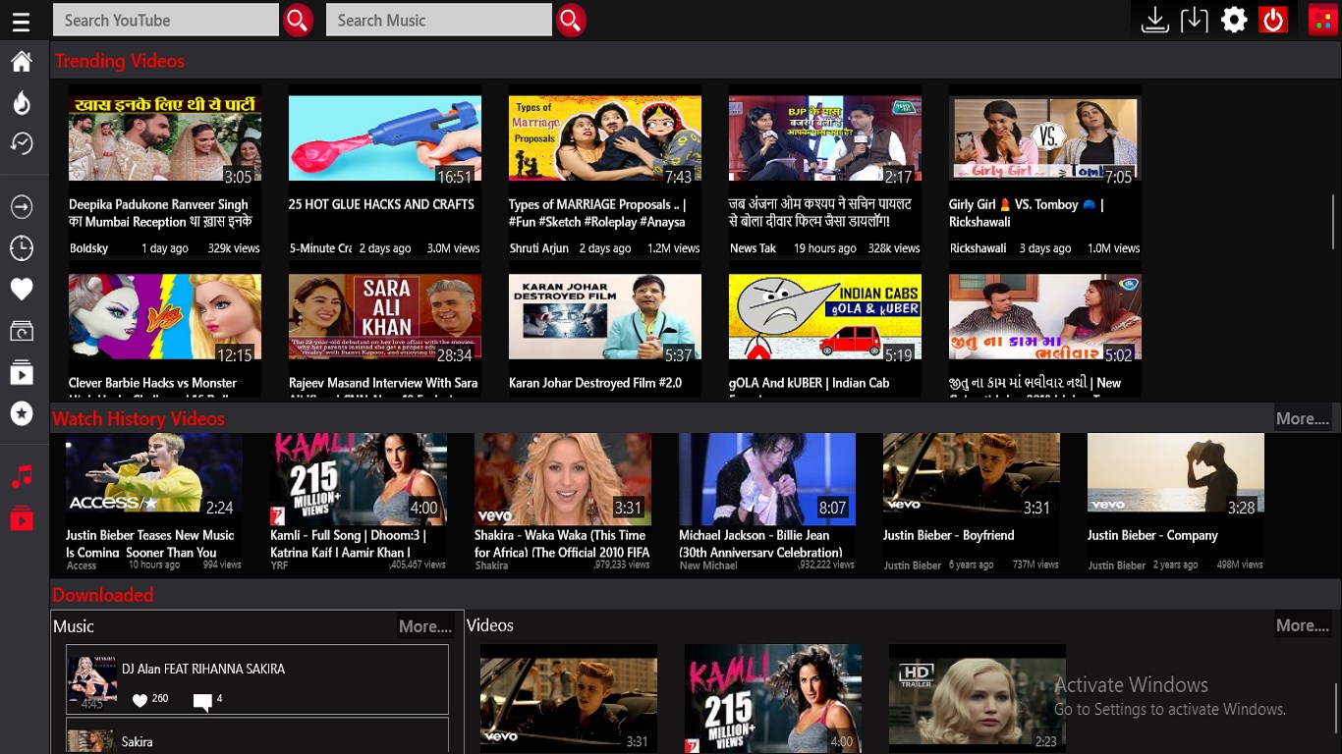Click the Trending Videos heading
Screen dimensions: 1342x754
pyautogui.click(x=120, y=61)
